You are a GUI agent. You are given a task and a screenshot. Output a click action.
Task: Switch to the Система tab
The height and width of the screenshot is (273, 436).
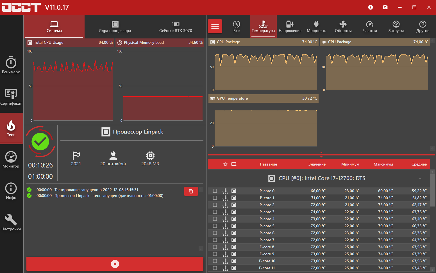pyautogui.click(x=54, y=27)
